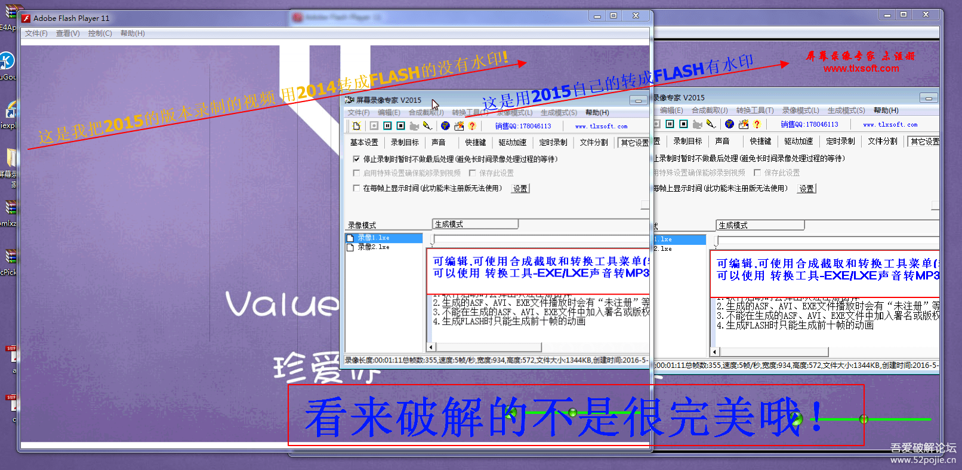The width and height of the screenshot is (962, 470).
Task: Click the left scroll arrow under the right recorder text
Action: tap(714, 352)
